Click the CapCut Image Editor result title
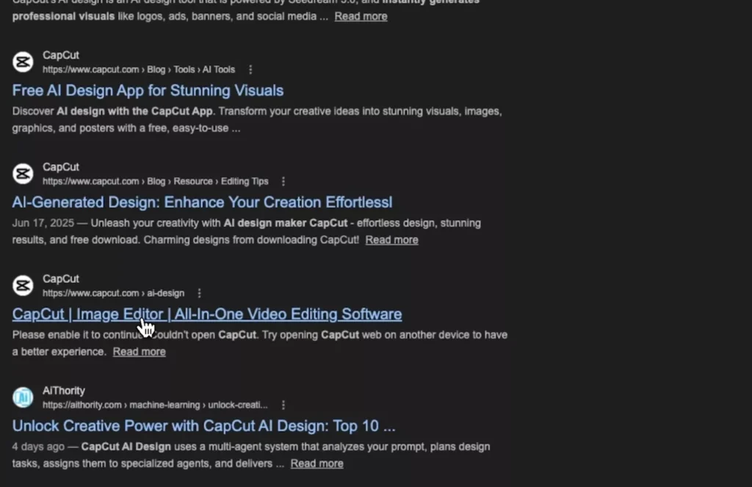Screen dimensions: 752x487 click(x=206, y=314)
